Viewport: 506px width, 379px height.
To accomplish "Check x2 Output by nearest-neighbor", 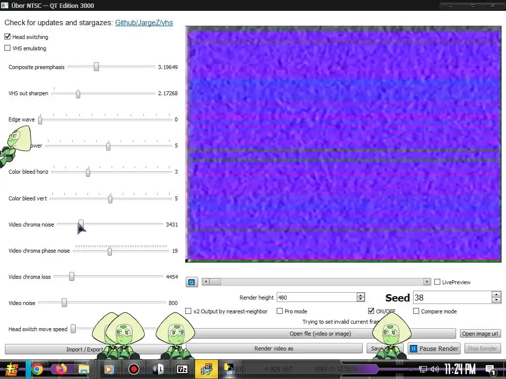I will tap(188, 311).
